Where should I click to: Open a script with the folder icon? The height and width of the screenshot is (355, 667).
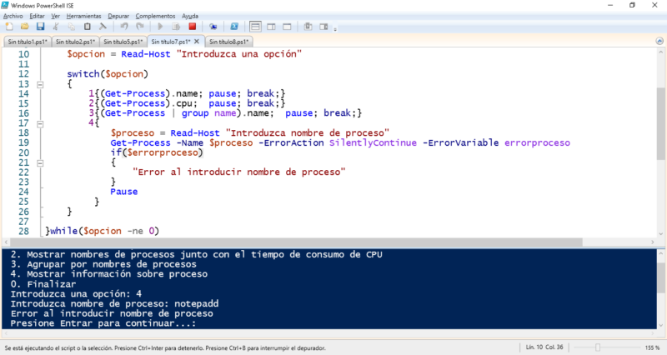click(25, 27)
